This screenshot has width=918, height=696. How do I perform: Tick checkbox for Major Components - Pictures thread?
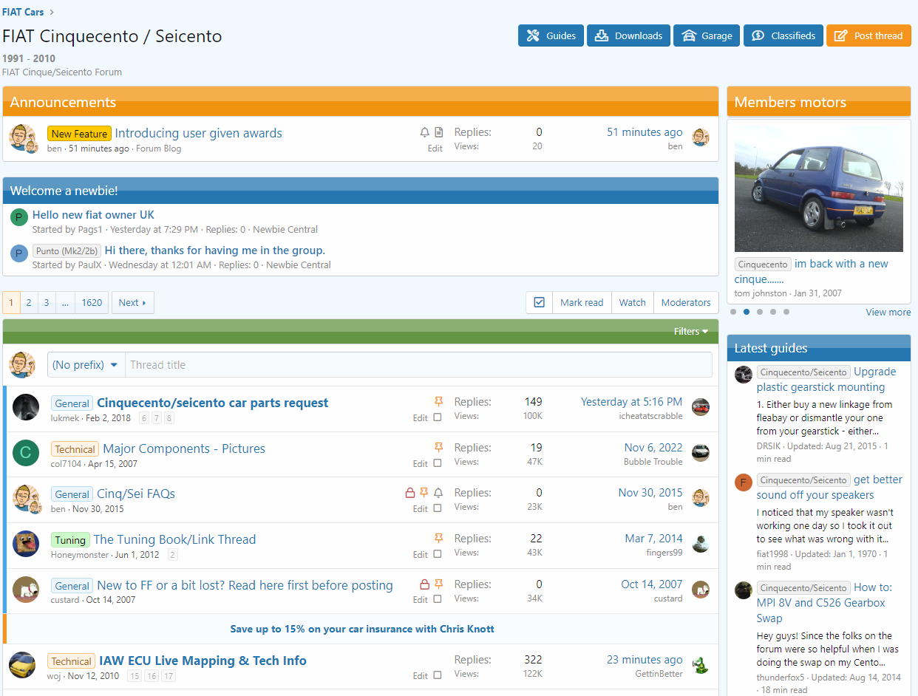[438, 463]
